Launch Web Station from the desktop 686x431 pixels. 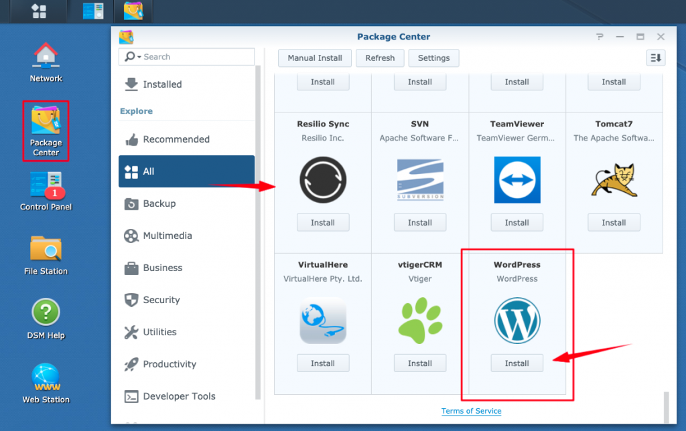coord(46,383)
